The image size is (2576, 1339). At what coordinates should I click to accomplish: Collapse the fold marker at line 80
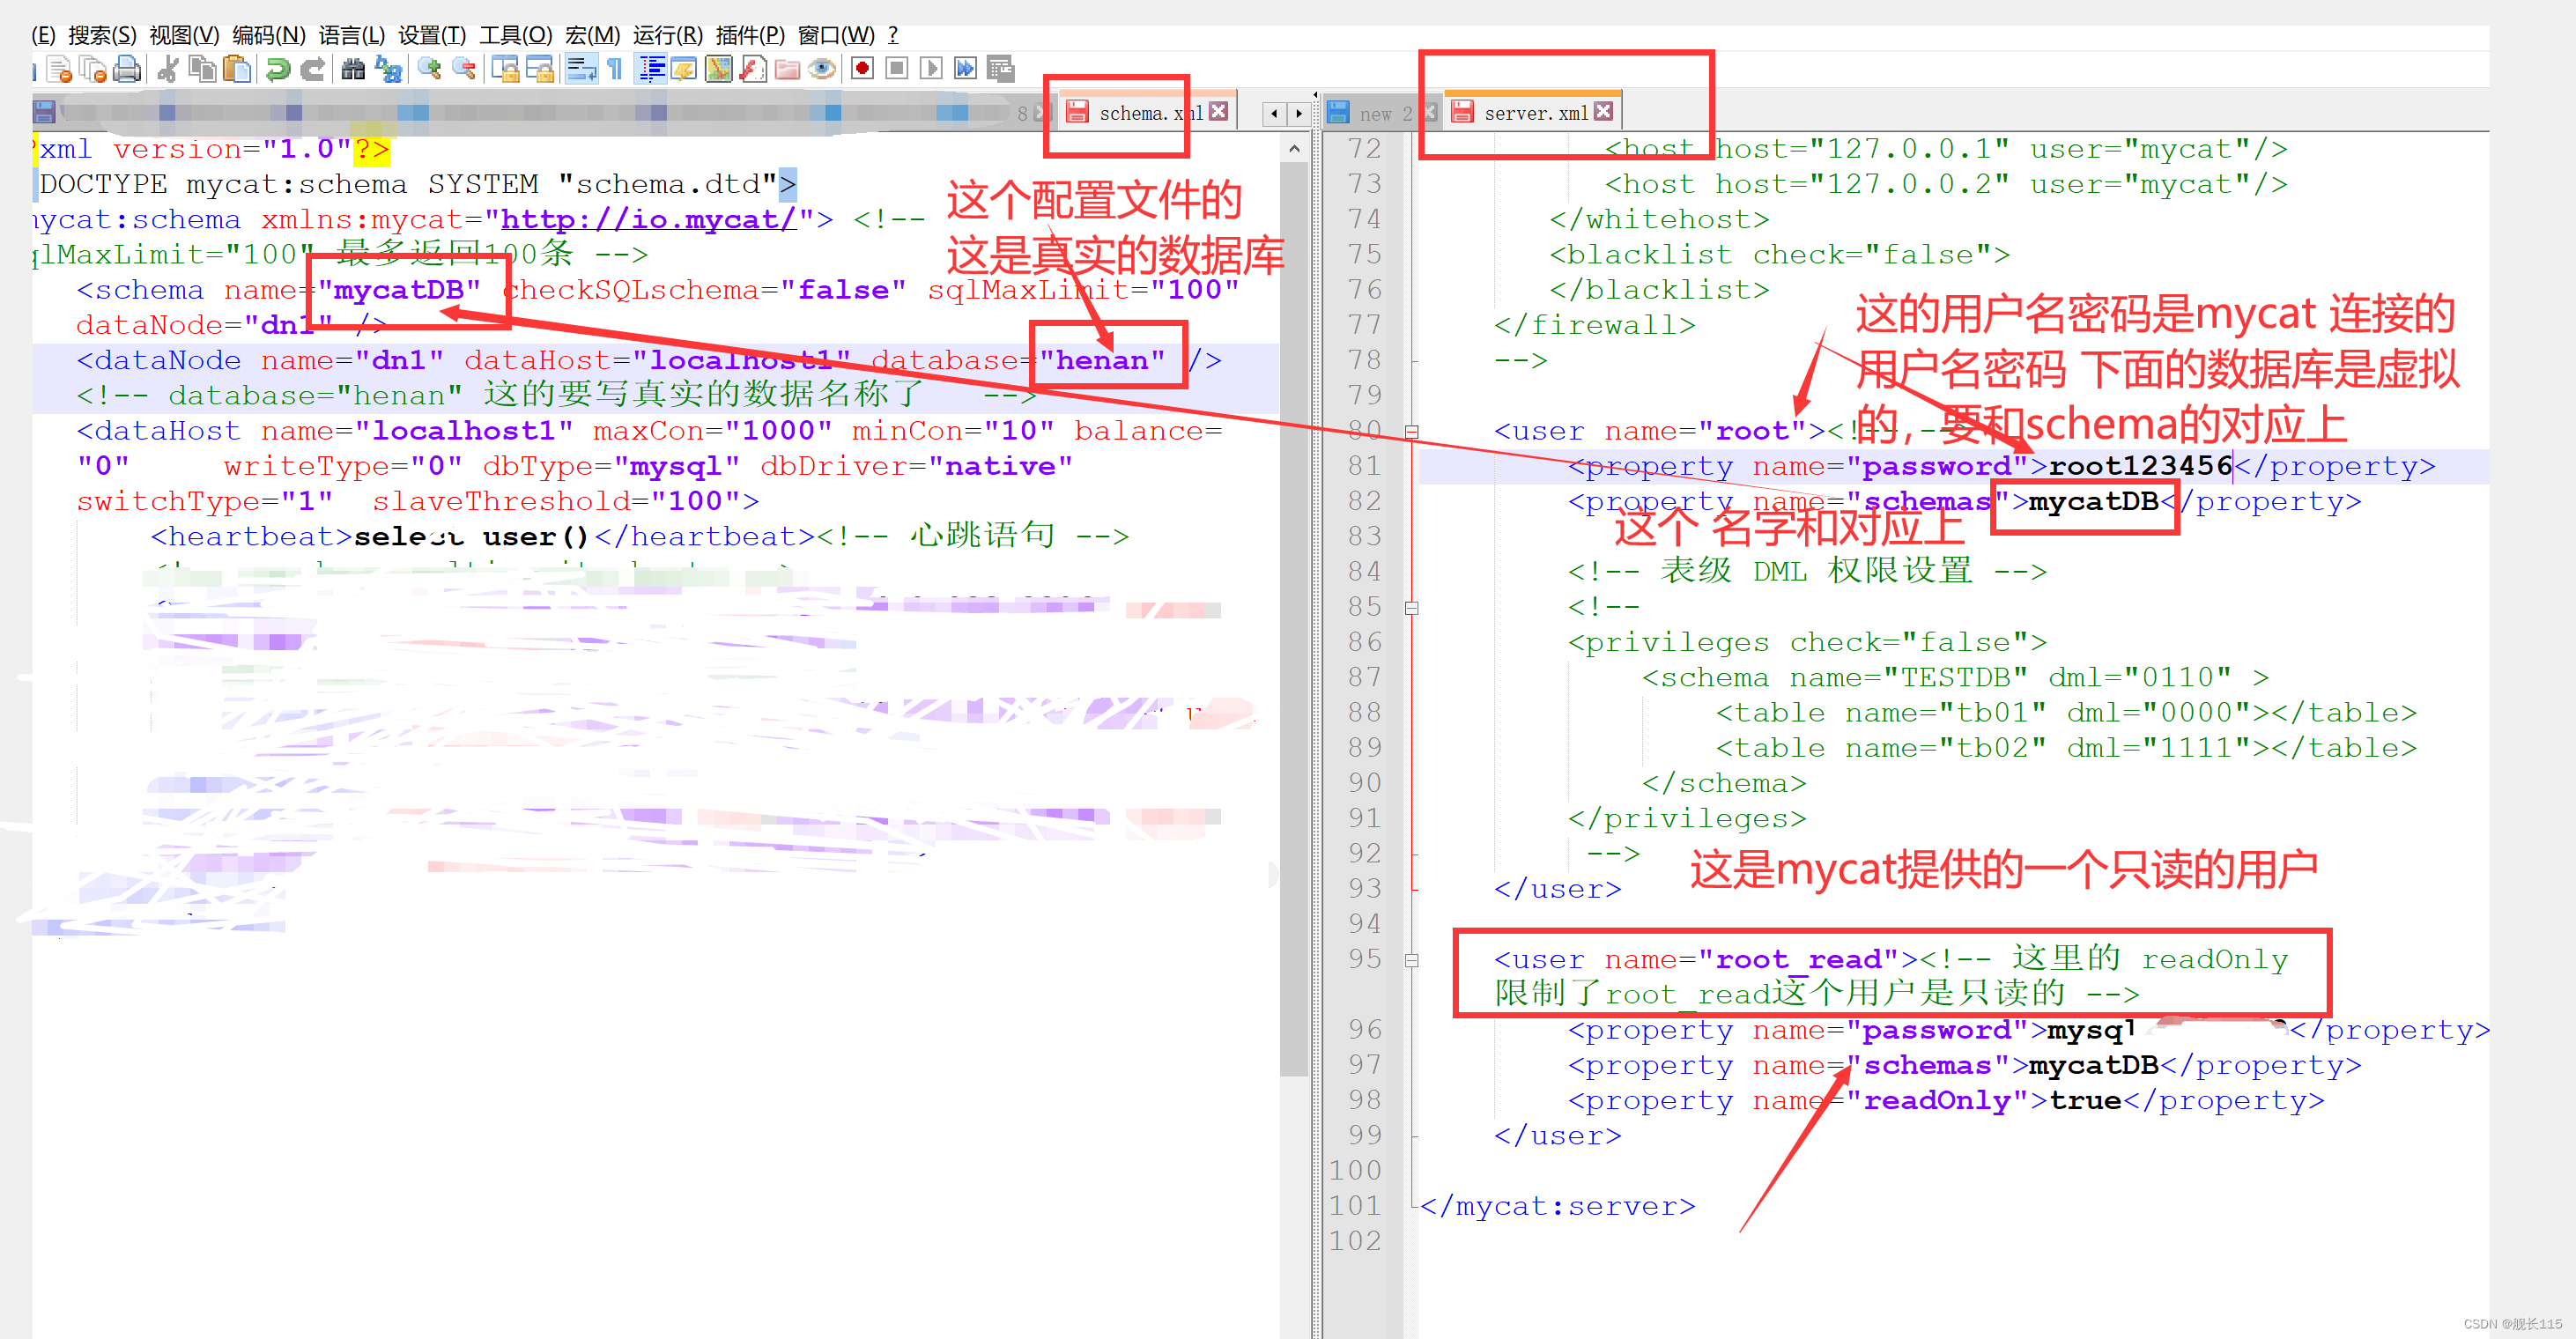1411,432
